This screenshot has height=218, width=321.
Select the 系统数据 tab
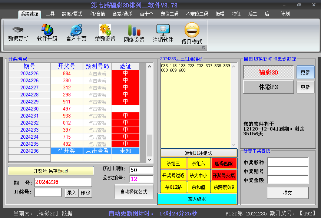pyautogui.click(x=30, y=14)
